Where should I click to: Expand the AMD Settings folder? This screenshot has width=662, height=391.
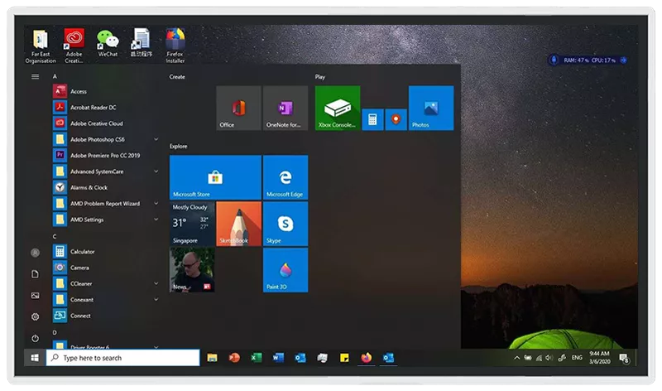coord(156,220)
